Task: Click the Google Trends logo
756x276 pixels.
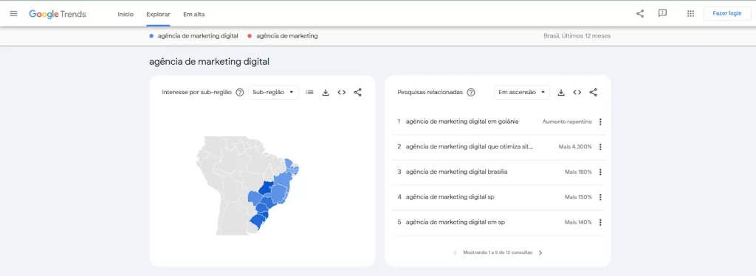Action: click(x=58, y=14)
